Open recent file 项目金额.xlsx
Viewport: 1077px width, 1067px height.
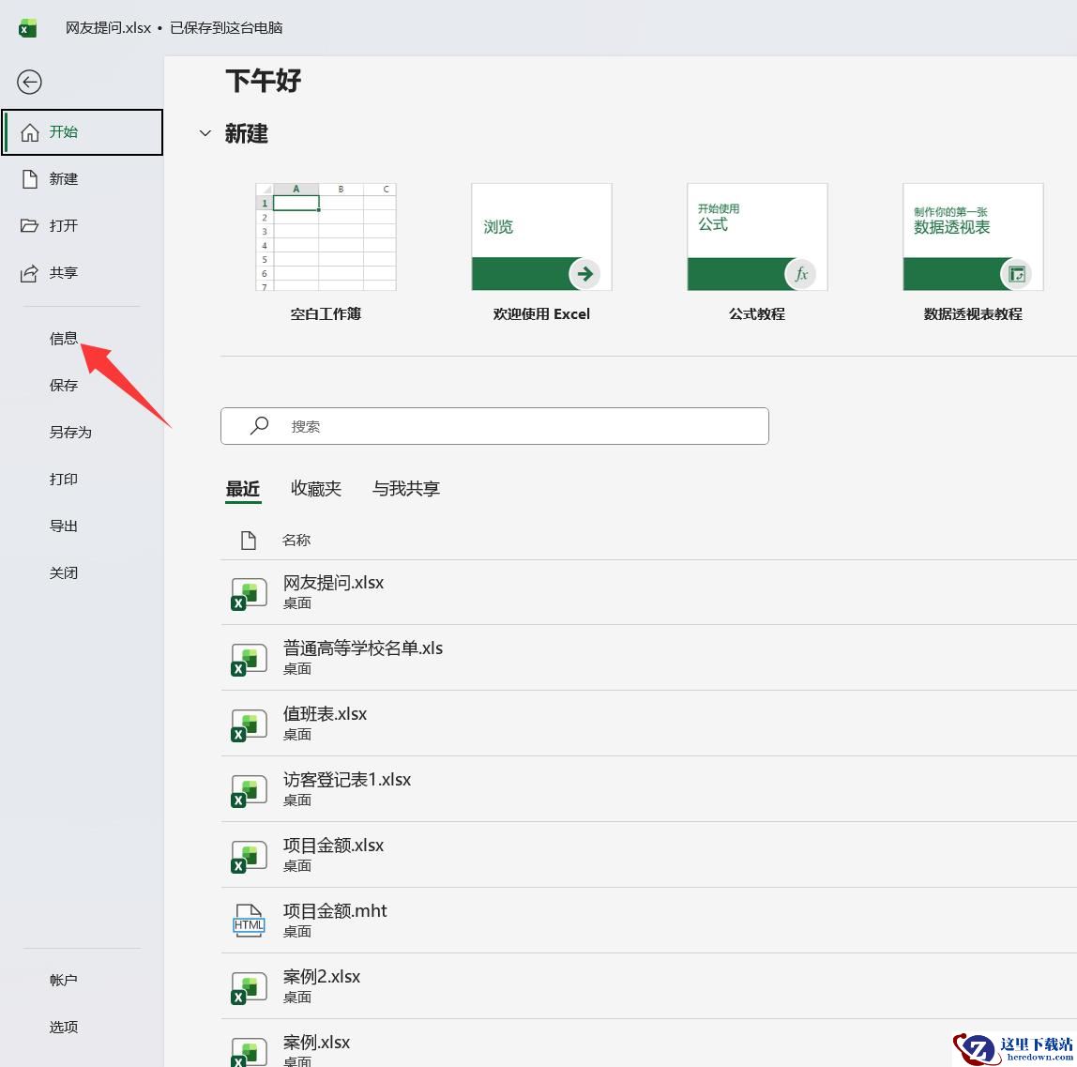[649, 856]
